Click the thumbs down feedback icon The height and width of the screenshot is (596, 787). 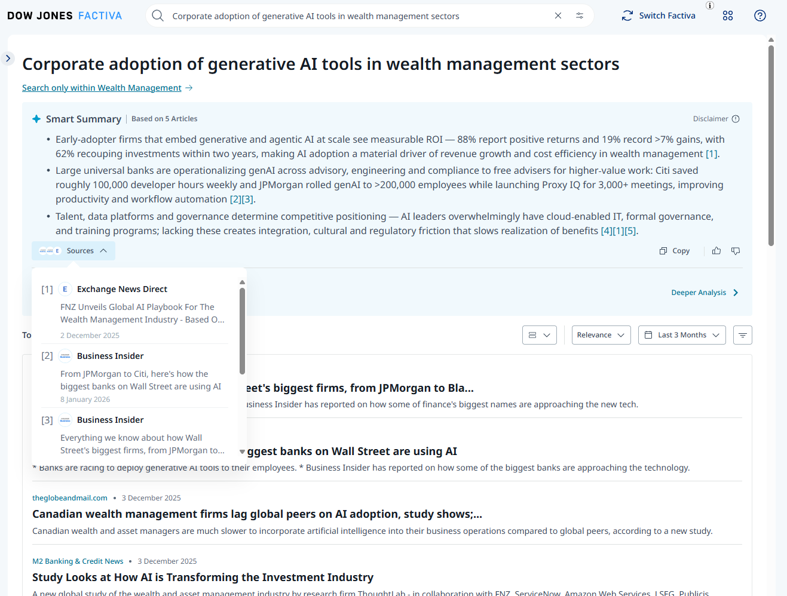tap(736, 251)
